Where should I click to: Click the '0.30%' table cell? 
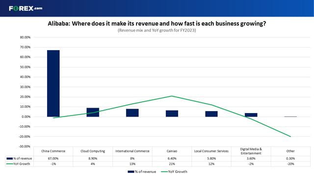290,158
